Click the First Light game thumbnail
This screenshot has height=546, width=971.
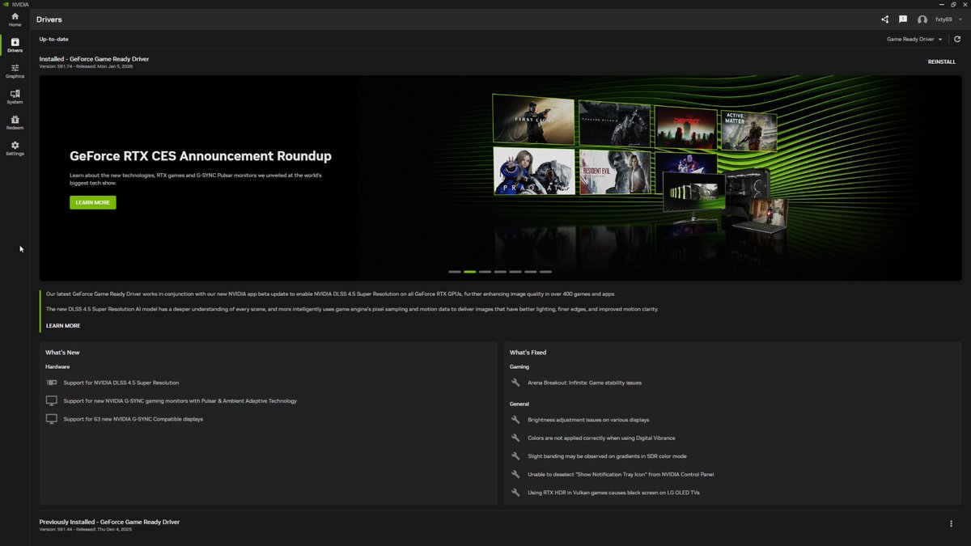coord(533,119)
